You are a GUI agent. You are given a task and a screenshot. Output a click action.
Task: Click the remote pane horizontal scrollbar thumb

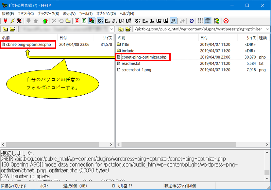pos(178,144)
